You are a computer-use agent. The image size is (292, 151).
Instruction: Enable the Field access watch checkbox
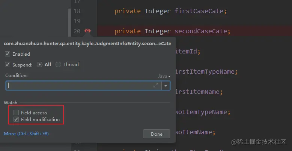tap(16, 113)
